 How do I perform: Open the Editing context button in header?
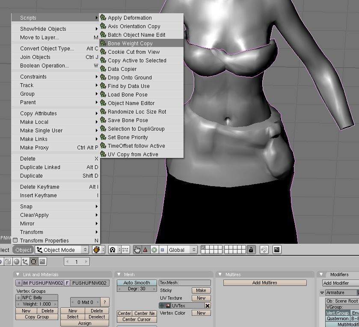[x=33, y=262]
